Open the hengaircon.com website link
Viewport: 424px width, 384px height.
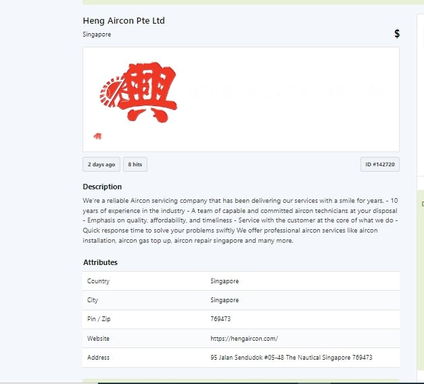(244, 338)
